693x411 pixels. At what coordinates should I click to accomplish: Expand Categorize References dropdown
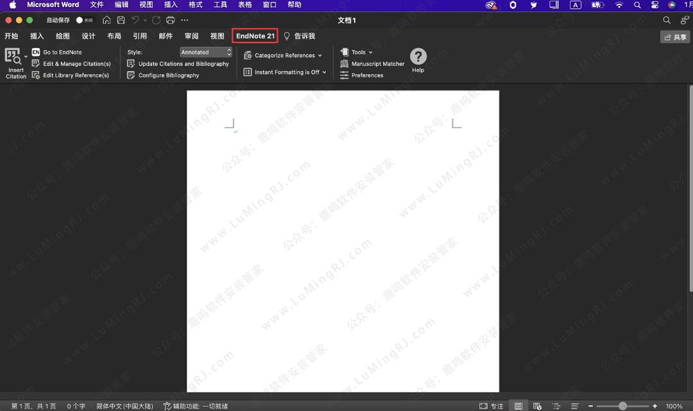click(x=284, y=56)
